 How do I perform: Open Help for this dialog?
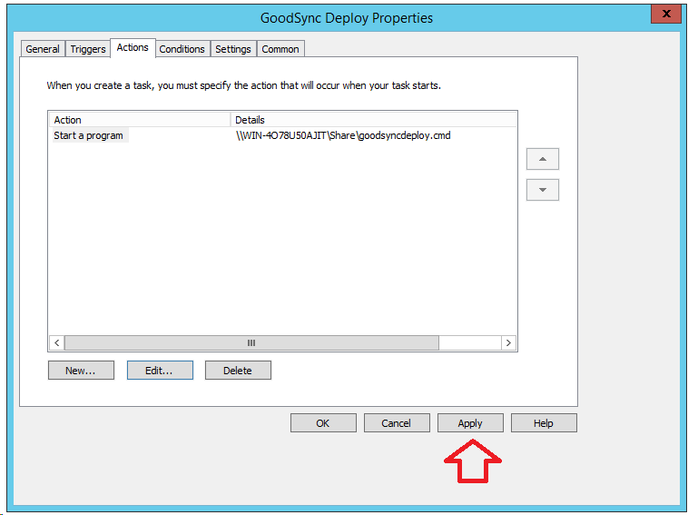[544, 422]
